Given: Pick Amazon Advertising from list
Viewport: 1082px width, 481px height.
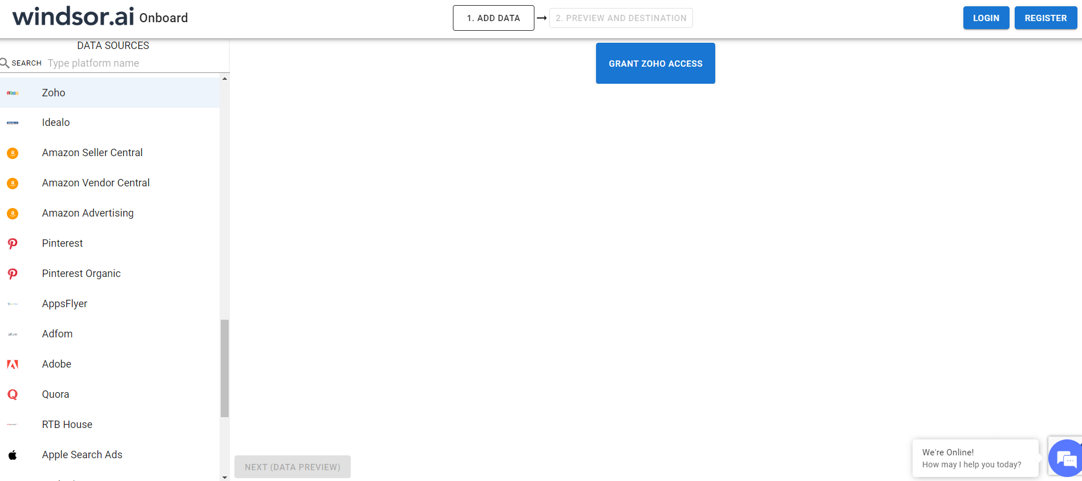Looking at the screenshot, I should point(110,213).
